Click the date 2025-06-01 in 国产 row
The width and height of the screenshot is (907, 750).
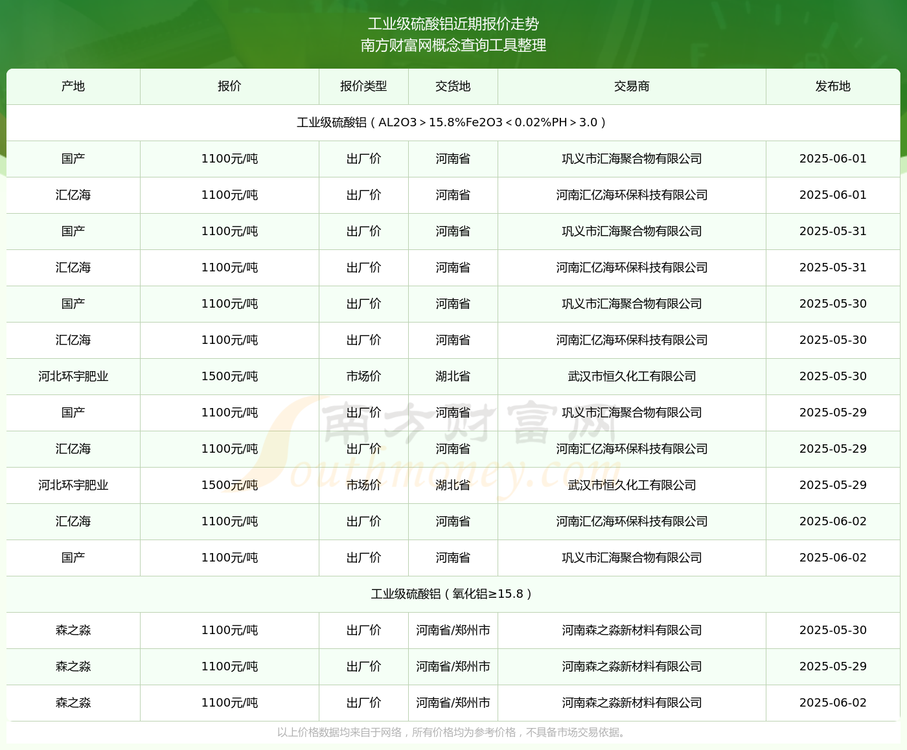tap(833, 159)
